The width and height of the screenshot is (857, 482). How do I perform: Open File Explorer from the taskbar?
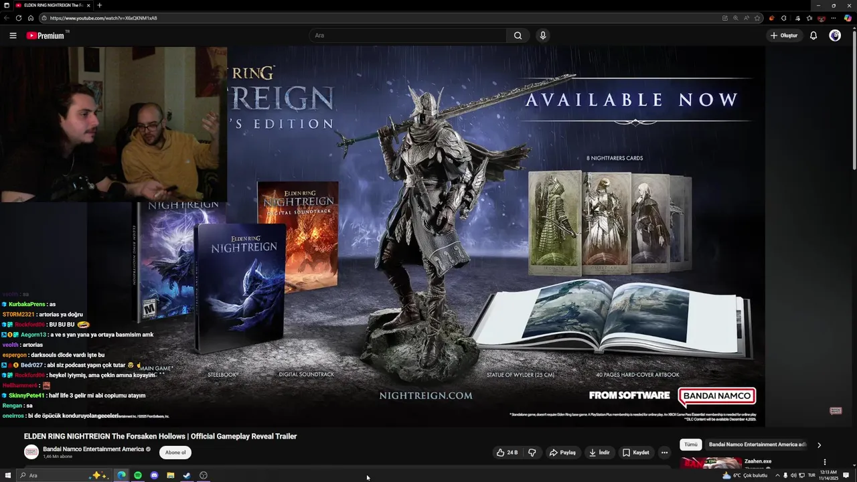coord(171,475)
